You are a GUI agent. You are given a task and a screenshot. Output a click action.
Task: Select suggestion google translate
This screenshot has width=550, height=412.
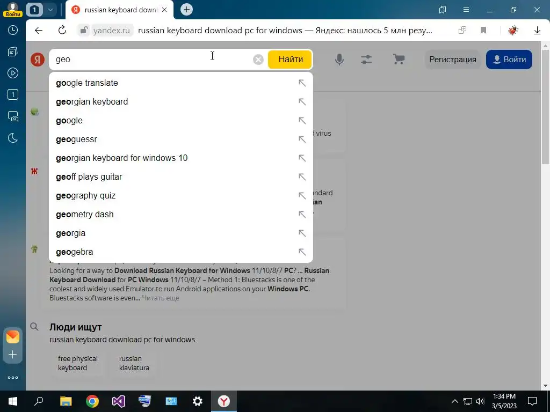tap(180, 83)
